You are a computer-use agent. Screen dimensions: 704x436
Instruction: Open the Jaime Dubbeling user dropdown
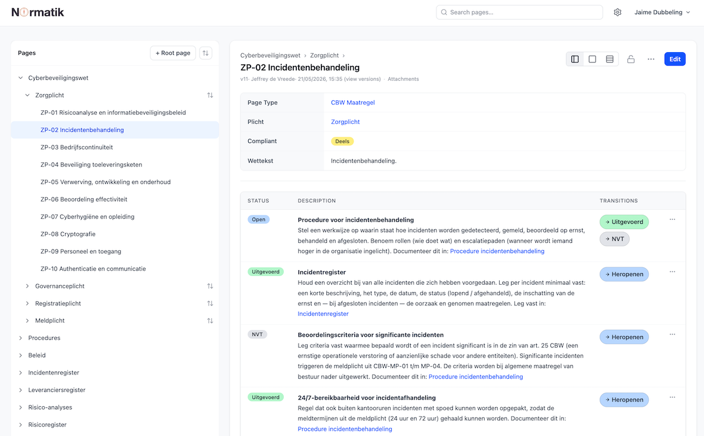click(662, 12)
